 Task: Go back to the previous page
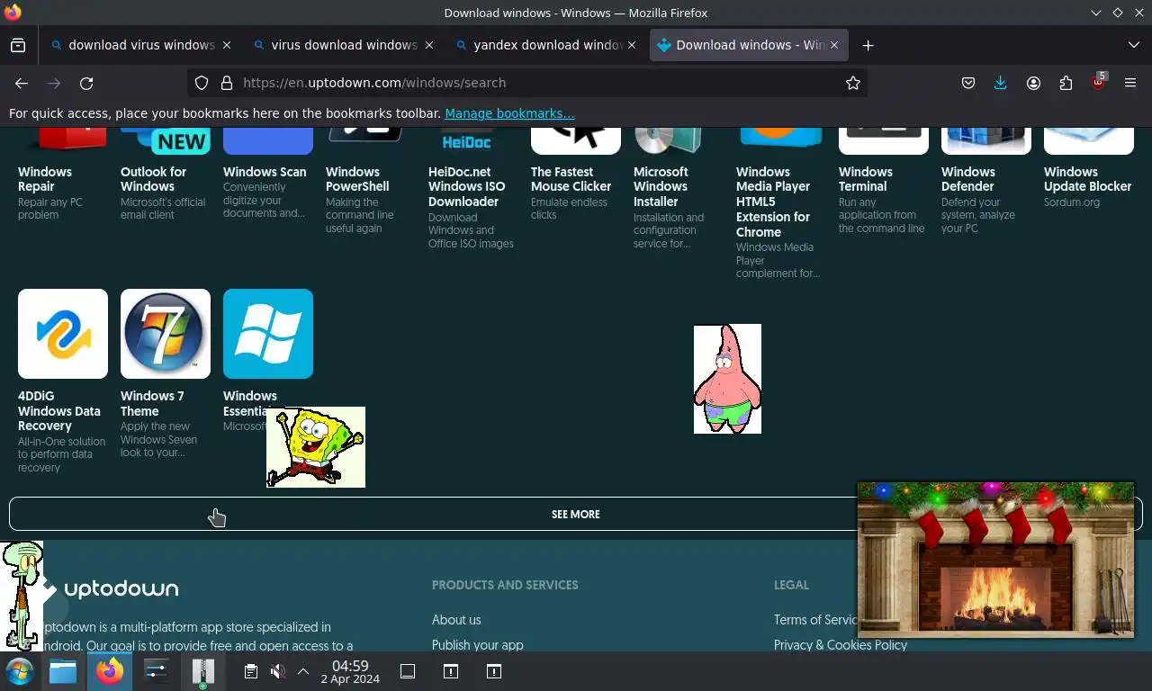[x=22, y=83]
